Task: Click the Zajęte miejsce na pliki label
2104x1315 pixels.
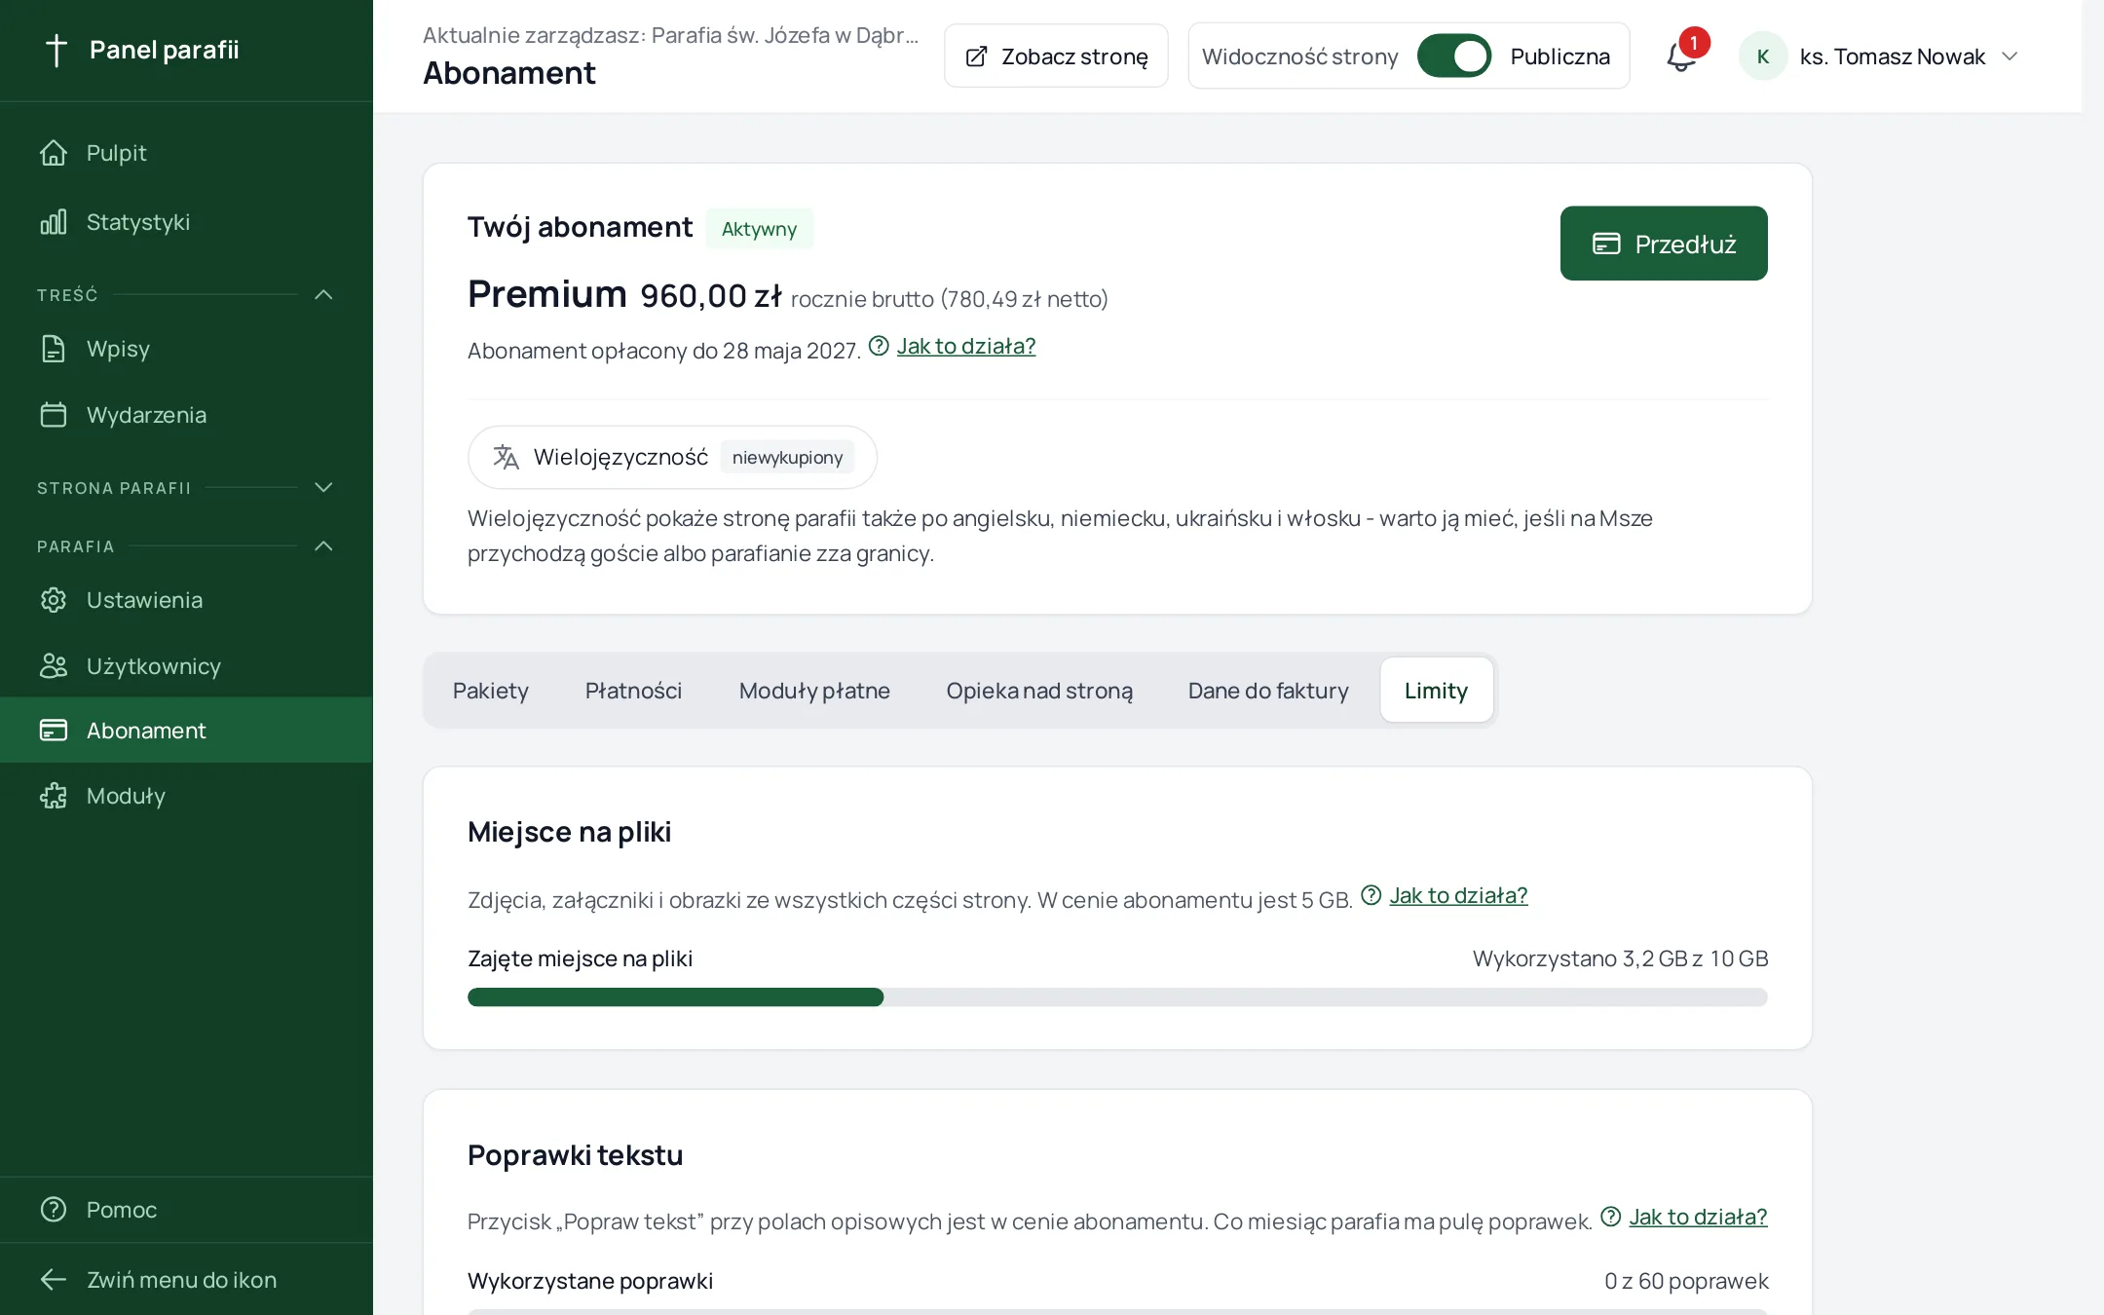Action: pos(581,958)
